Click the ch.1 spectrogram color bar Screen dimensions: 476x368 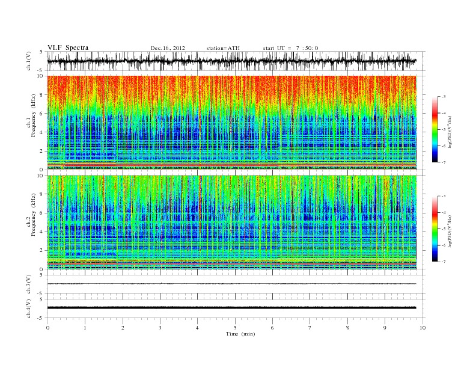tap(435, 129)
